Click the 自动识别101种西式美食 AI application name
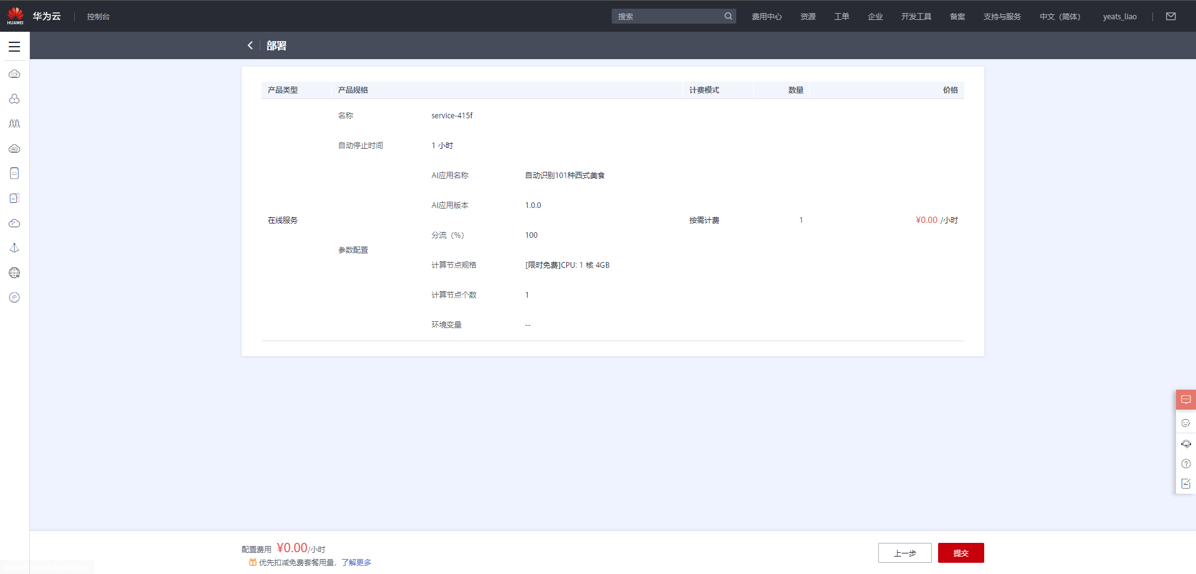The width and height of the screenshot is (1196, 574). pos(565,175)
